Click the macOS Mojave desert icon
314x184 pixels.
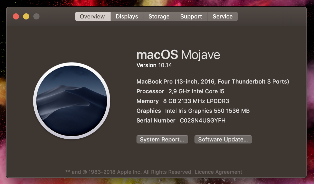click(72, 101)
